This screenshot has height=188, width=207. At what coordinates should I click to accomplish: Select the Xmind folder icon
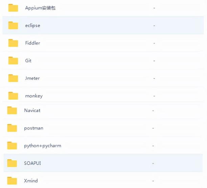12,181
